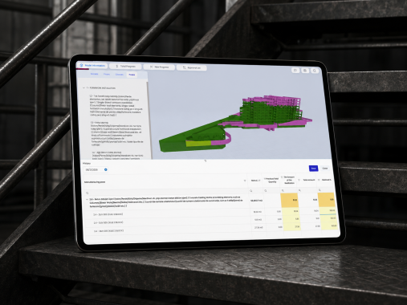Select the last visible 3.4 sub-row in the table
407x305 pixels.
click(x=108, y=230)
